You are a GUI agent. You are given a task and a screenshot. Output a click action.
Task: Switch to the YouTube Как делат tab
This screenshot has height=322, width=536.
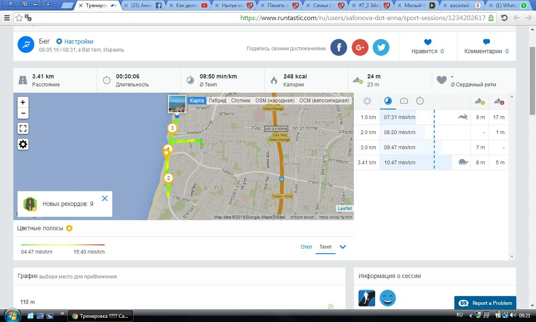(x=188, y=5)
